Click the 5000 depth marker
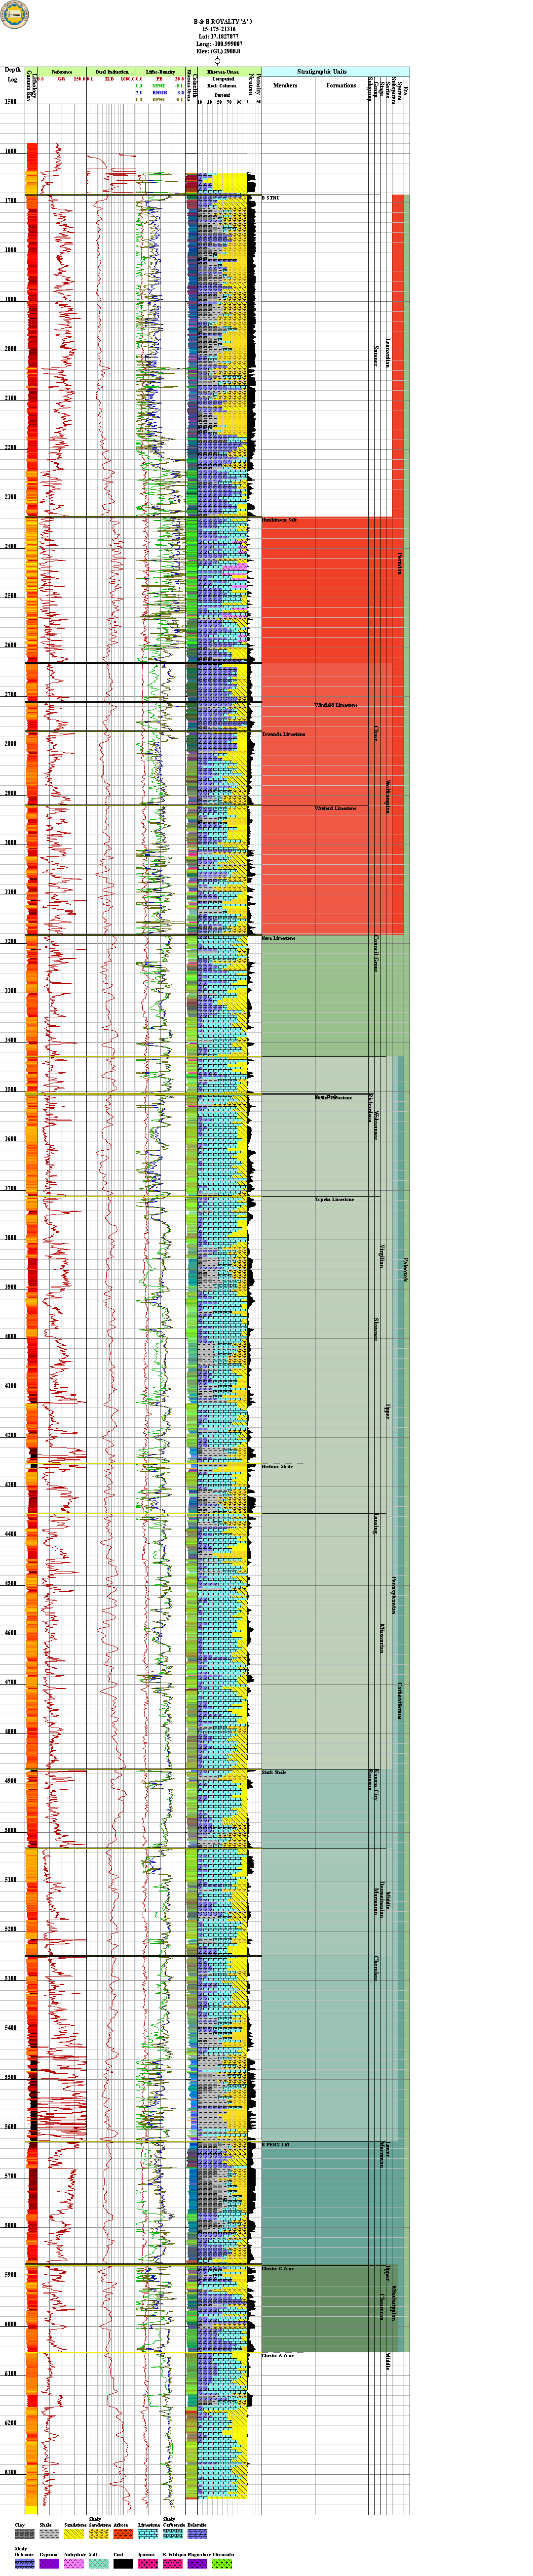 12,1830
